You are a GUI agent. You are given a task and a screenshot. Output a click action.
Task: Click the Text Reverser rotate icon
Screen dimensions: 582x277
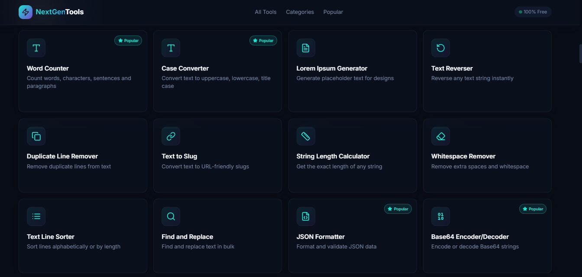click(x=440, y=48)
